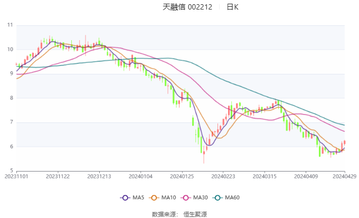Image resolution: width=359 pixels, height=218 pixels.
Task: Click the price axis label 11
Action: point(10,25)
